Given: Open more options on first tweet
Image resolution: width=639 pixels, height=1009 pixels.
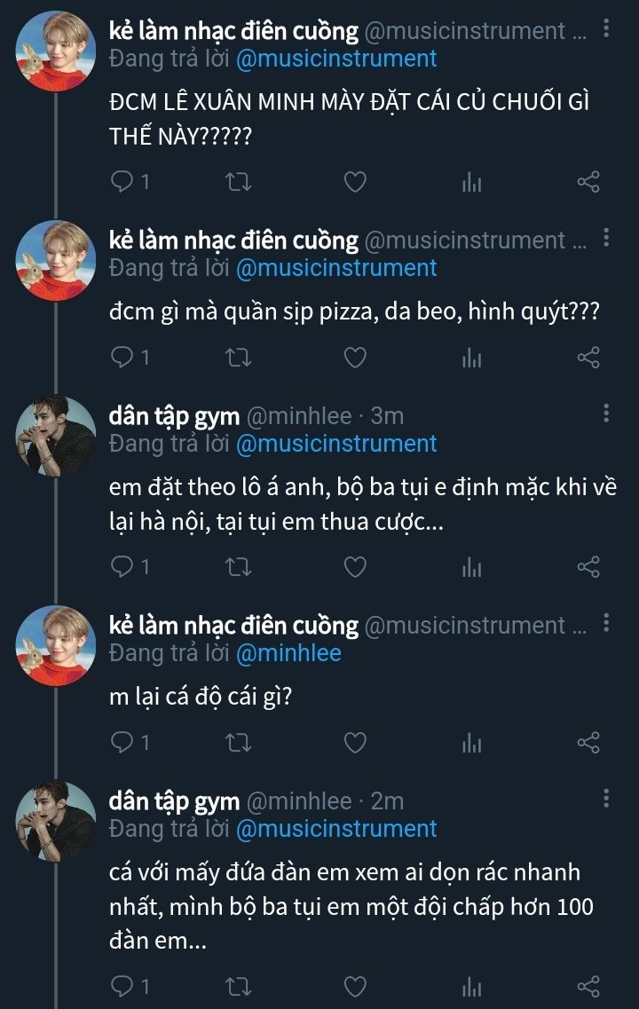Looking at the screenshot, I should point(606,29).
